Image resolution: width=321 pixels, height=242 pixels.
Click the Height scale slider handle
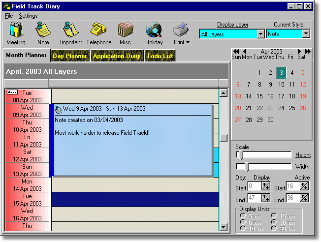(x=241, y=155)
